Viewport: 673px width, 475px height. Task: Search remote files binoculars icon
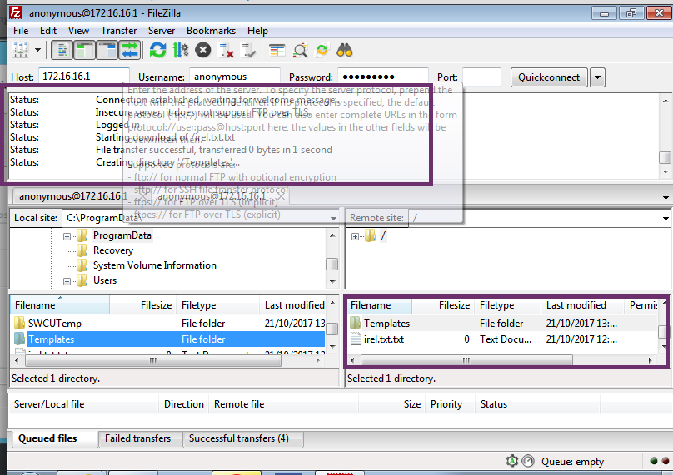(345, 50)
